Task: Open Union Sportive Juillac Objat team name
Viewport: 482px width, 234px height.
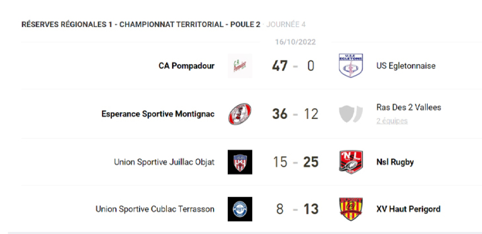Action: [x=164, y=162]
